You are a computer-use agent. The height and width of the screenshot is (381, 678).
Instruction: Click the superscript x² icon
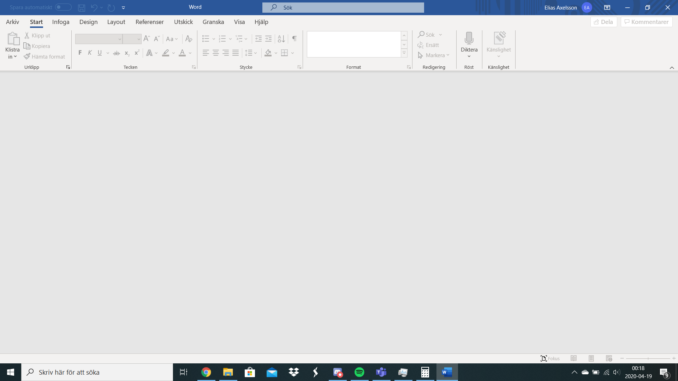click(x=137, y=53)
